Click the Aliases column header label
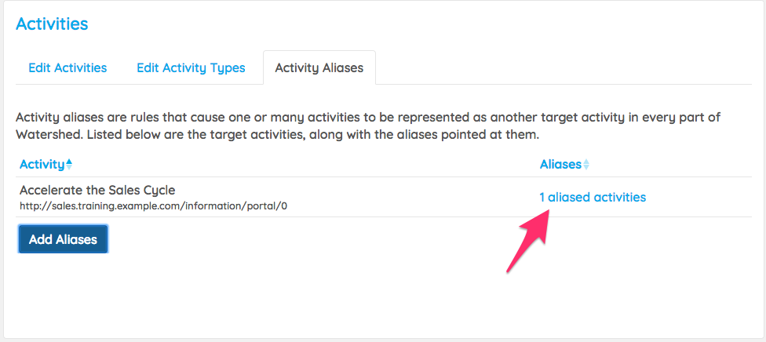Viewport: 766px width, 342px height. [x=560, y=164]
